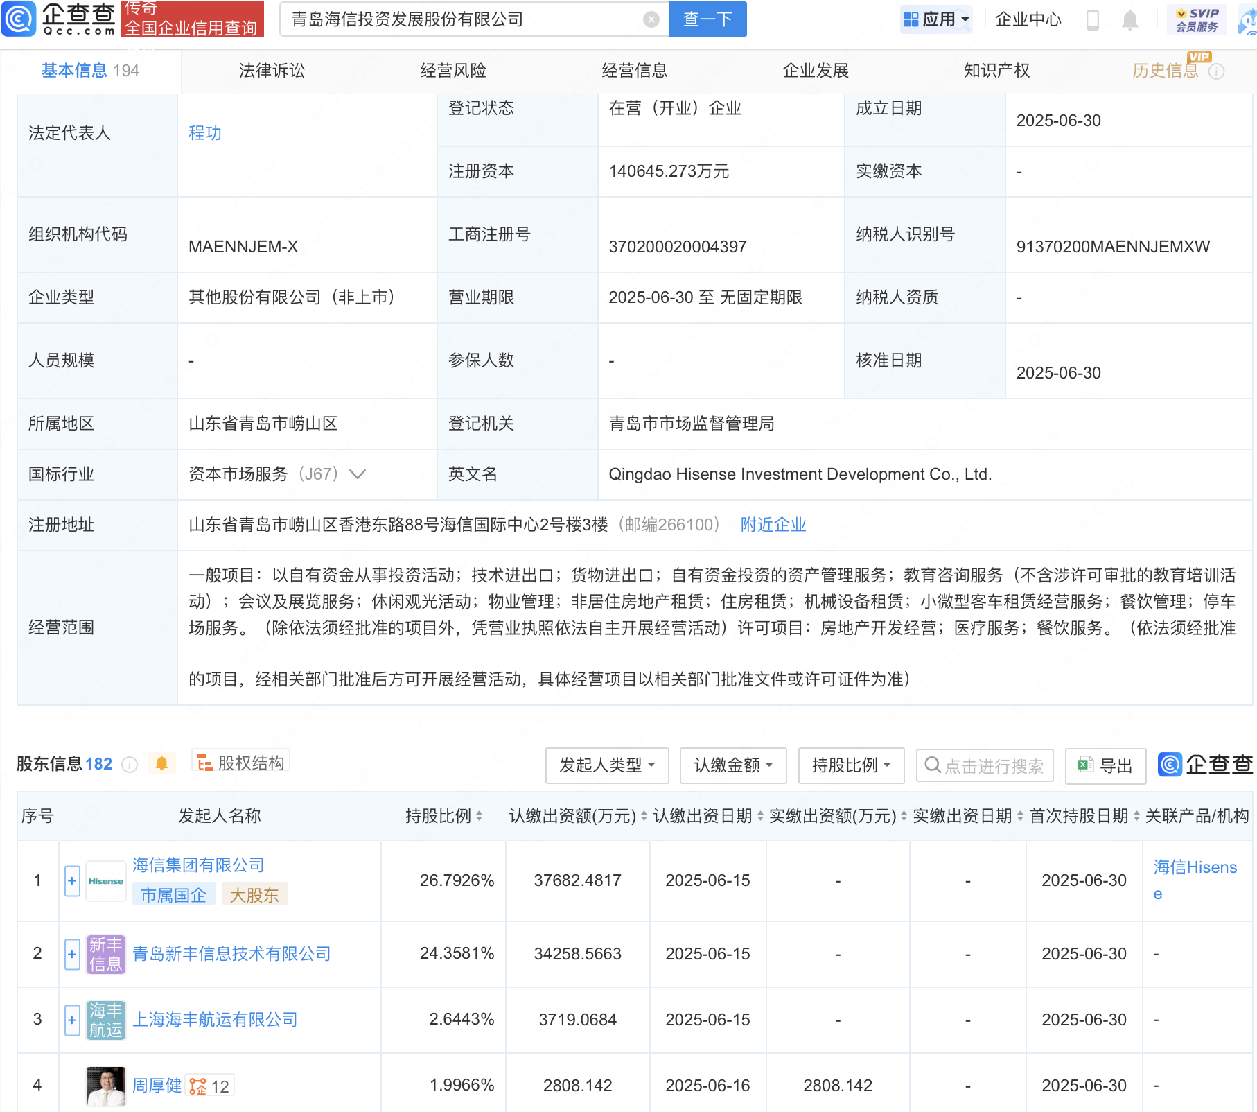Select 注册资本 value 140645.273万元
Viewport: 1257px width, 1112px height.
click(x=669, y=171)
